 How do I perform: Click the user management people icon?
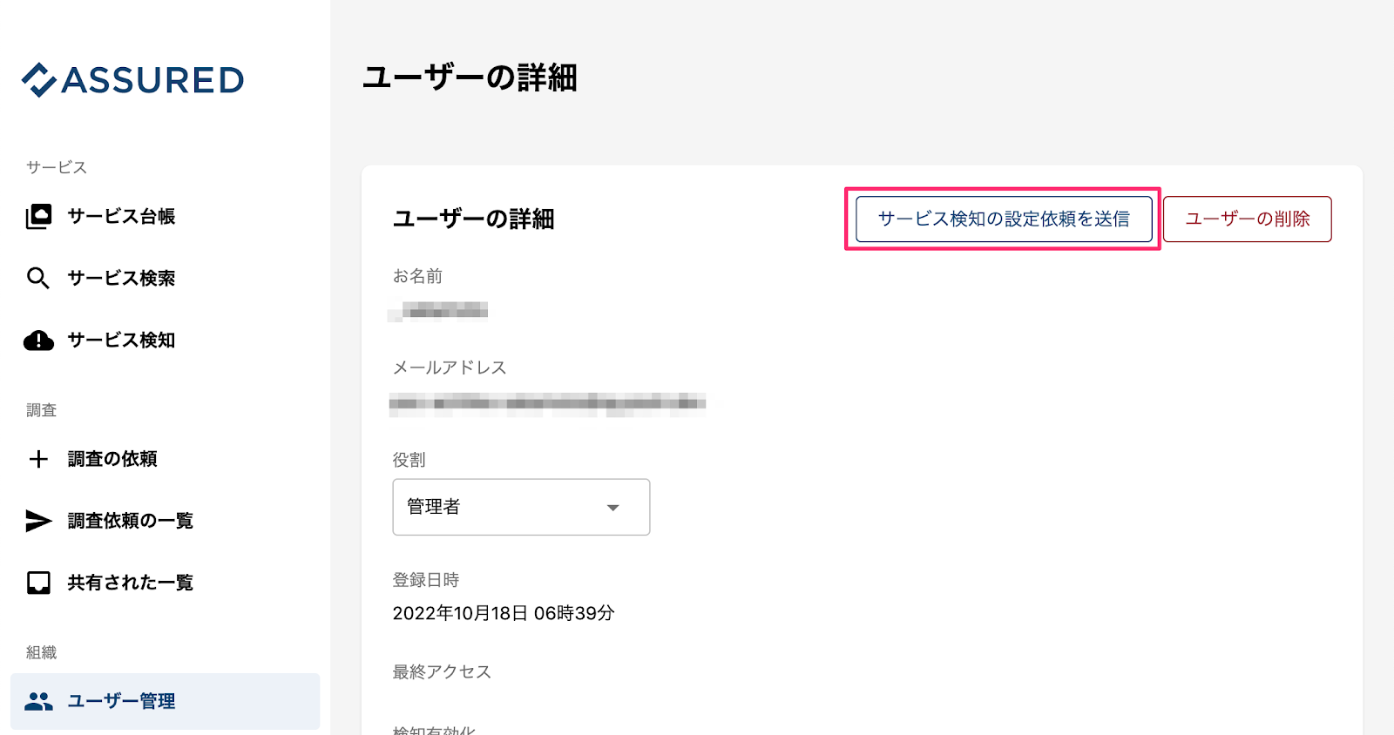click(38, 701)
